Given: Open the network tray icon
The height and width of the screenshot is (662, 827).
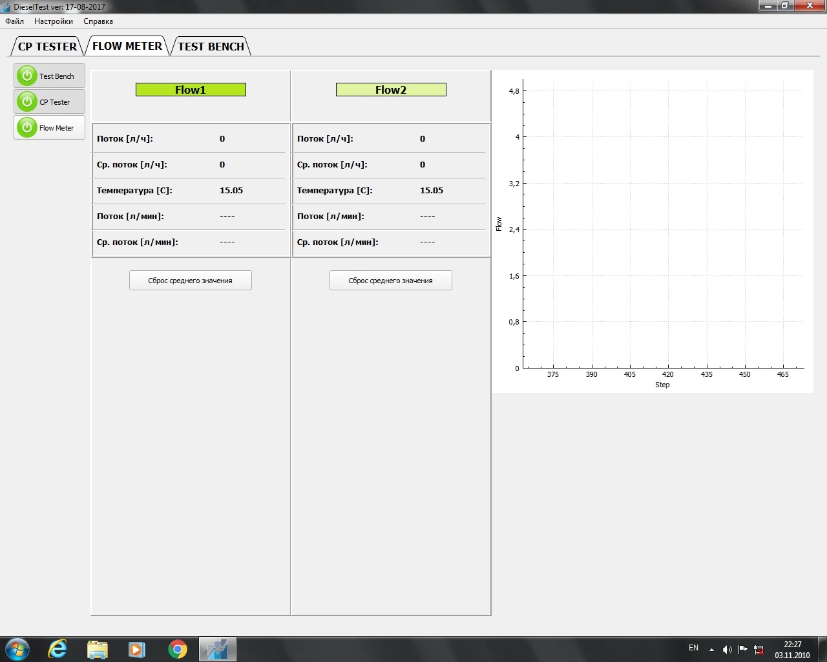Looking at the screenshot, I should (x=759, y=650).
